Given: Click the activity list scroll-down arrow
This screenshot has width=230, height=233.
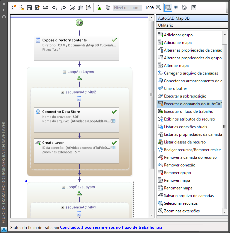Looking at the screenshot, I should pos(225,212).
